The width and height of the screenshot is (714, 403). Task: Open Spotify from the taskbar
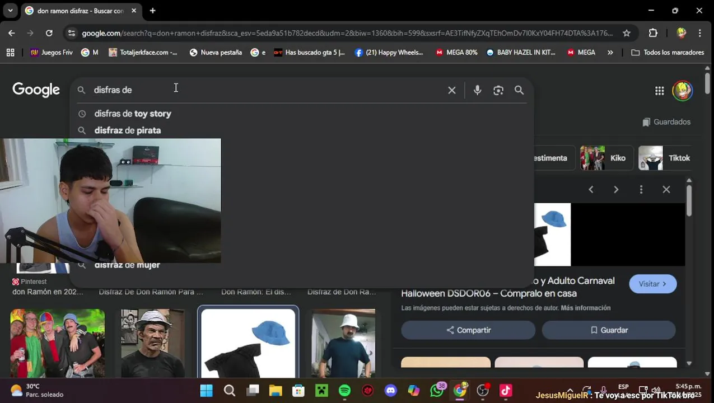pos(344,390)
